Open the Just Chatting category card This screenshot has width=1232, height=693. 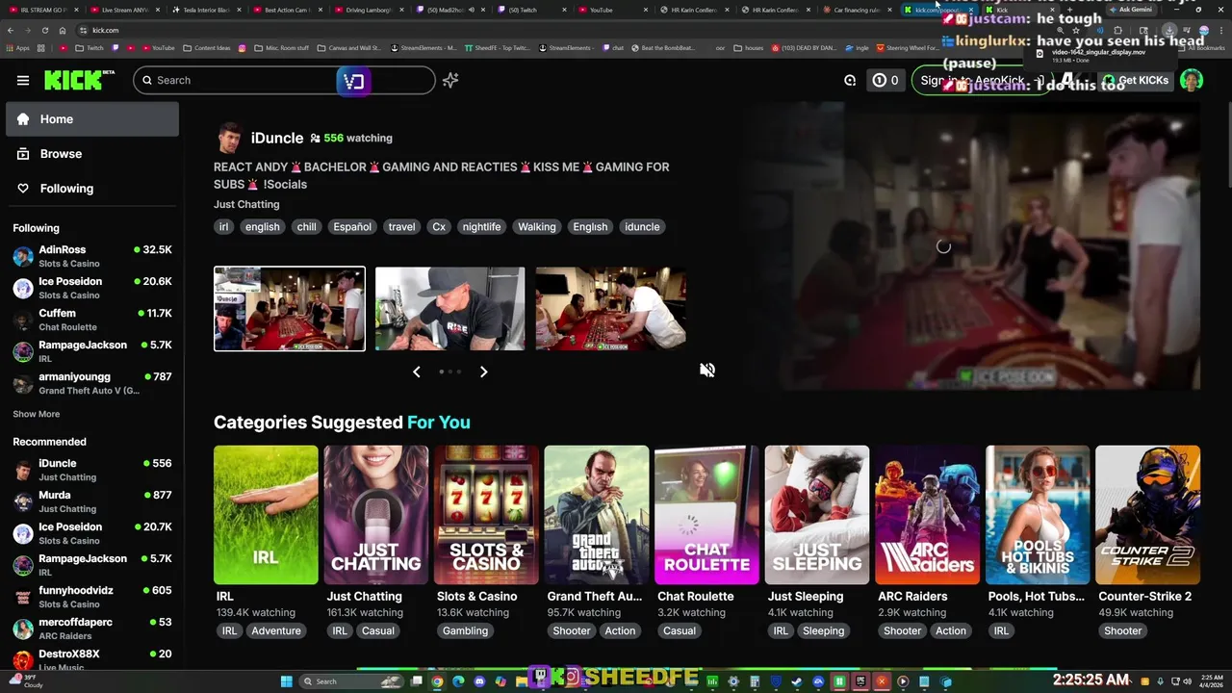376,515
